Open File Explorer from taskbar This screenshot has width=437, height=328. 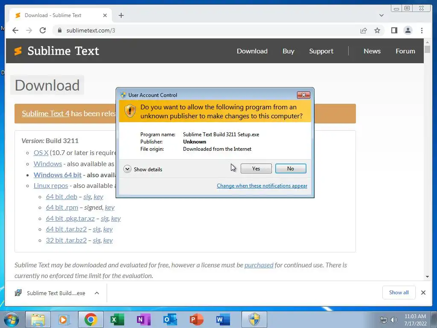click(38, 319)
